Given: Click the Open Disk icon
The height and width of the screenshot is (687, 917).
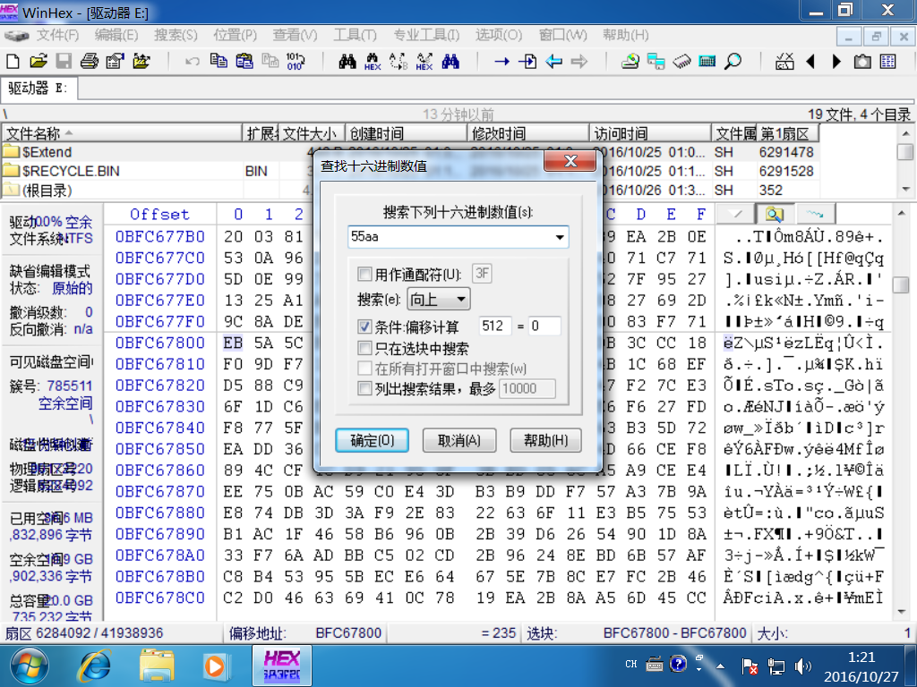Looking at the screenshot, I should click(x=630, y=61).
